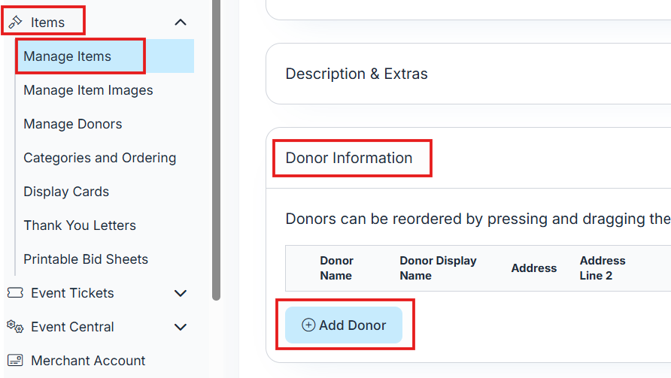Open Categories and Ordering
The image size is (671, 378).
tap(99, 158)
